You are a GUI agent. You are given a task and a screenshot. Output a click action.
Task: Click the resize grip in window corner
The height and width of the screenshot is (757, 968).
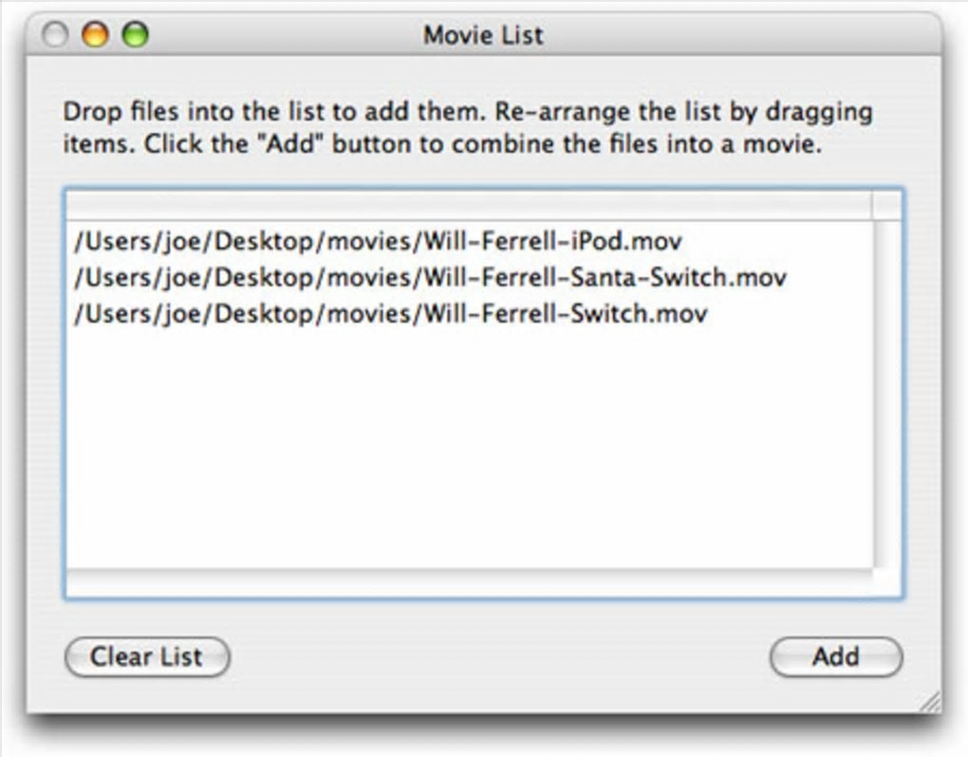coord(930,701)
